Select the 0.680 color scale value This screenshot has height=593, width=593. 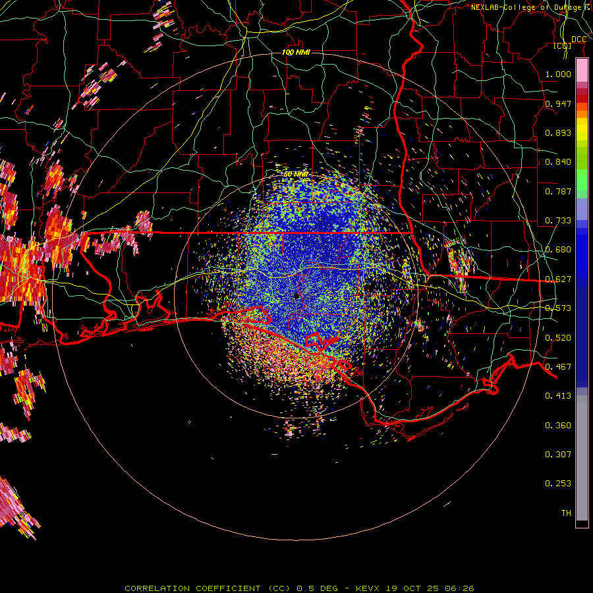coord(558,250)
